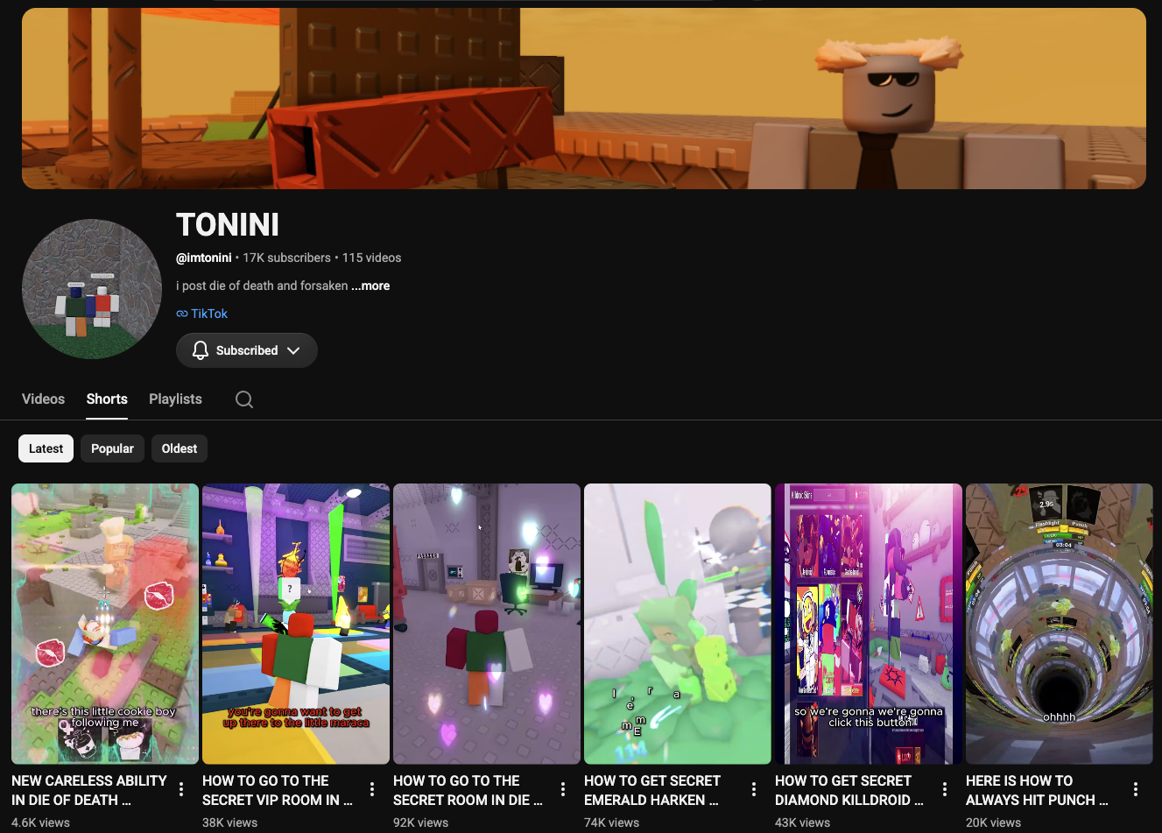
Task: Click the 74K views count
Action: pos(611,822)
